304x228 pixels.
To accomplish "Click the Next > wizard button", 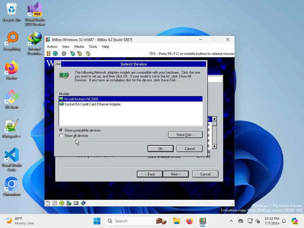I will pyautogui.click(x=176, y=174).
